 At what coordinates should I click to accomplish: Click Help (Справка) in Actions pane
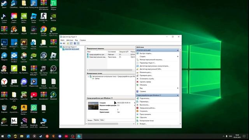(x=143, y=91)
